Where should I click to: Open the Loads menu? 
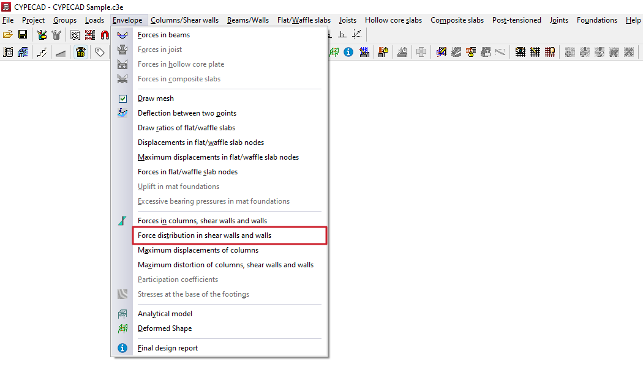(94, 20)
